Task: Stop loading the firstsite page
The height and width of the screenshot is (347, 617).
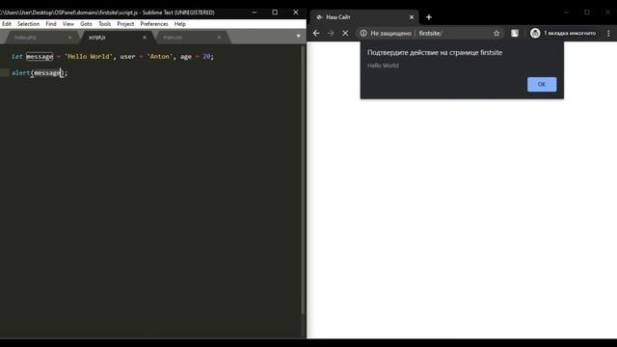Action: [345, 34]
